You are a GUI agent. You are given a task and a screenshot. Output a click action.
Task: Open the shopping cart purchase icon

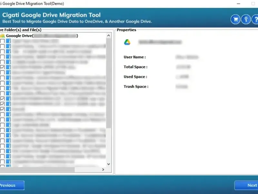[235, 19]
